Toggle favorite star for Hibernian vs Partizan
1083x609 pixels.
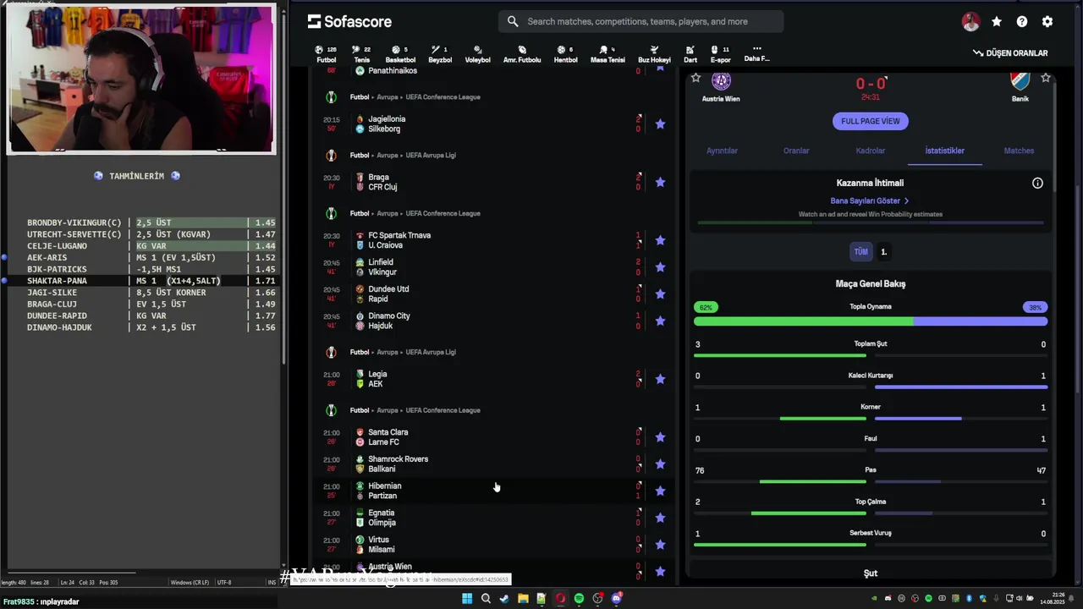660,491
